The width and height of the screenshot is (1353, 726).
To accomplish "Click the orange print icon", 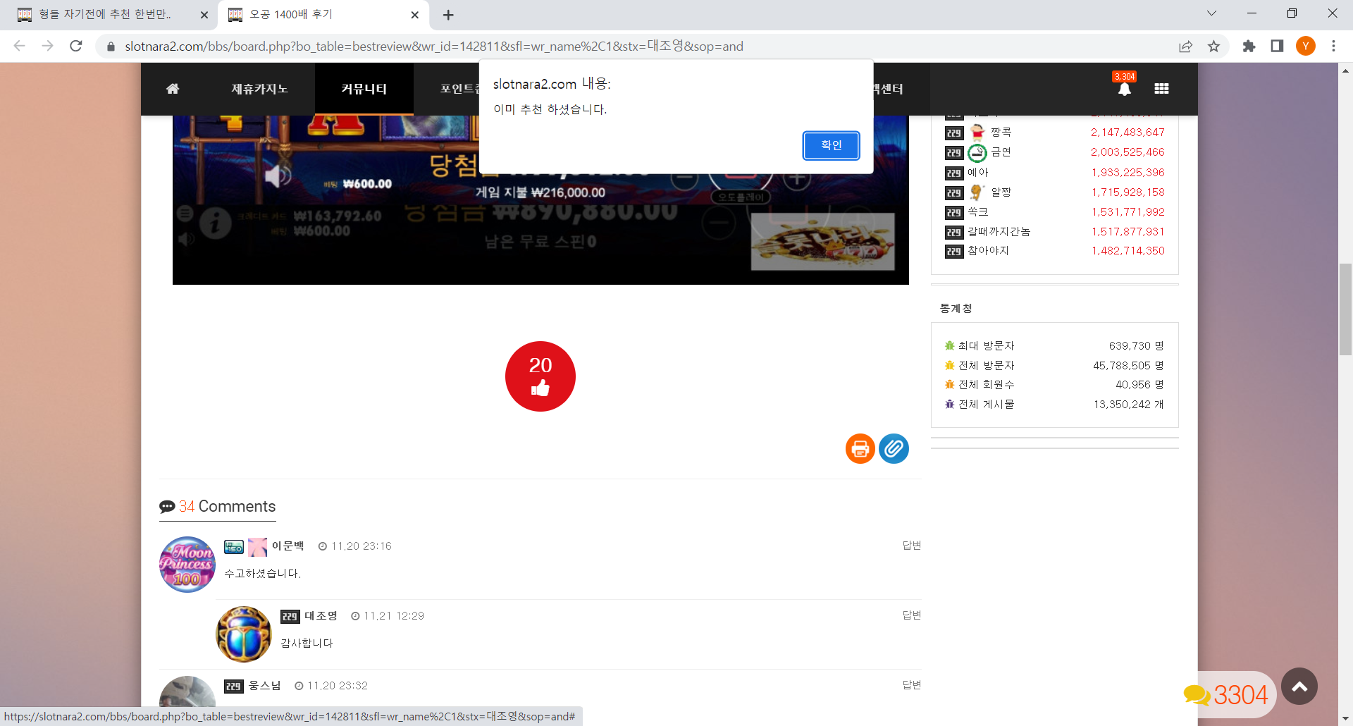I will click(860, 448).
